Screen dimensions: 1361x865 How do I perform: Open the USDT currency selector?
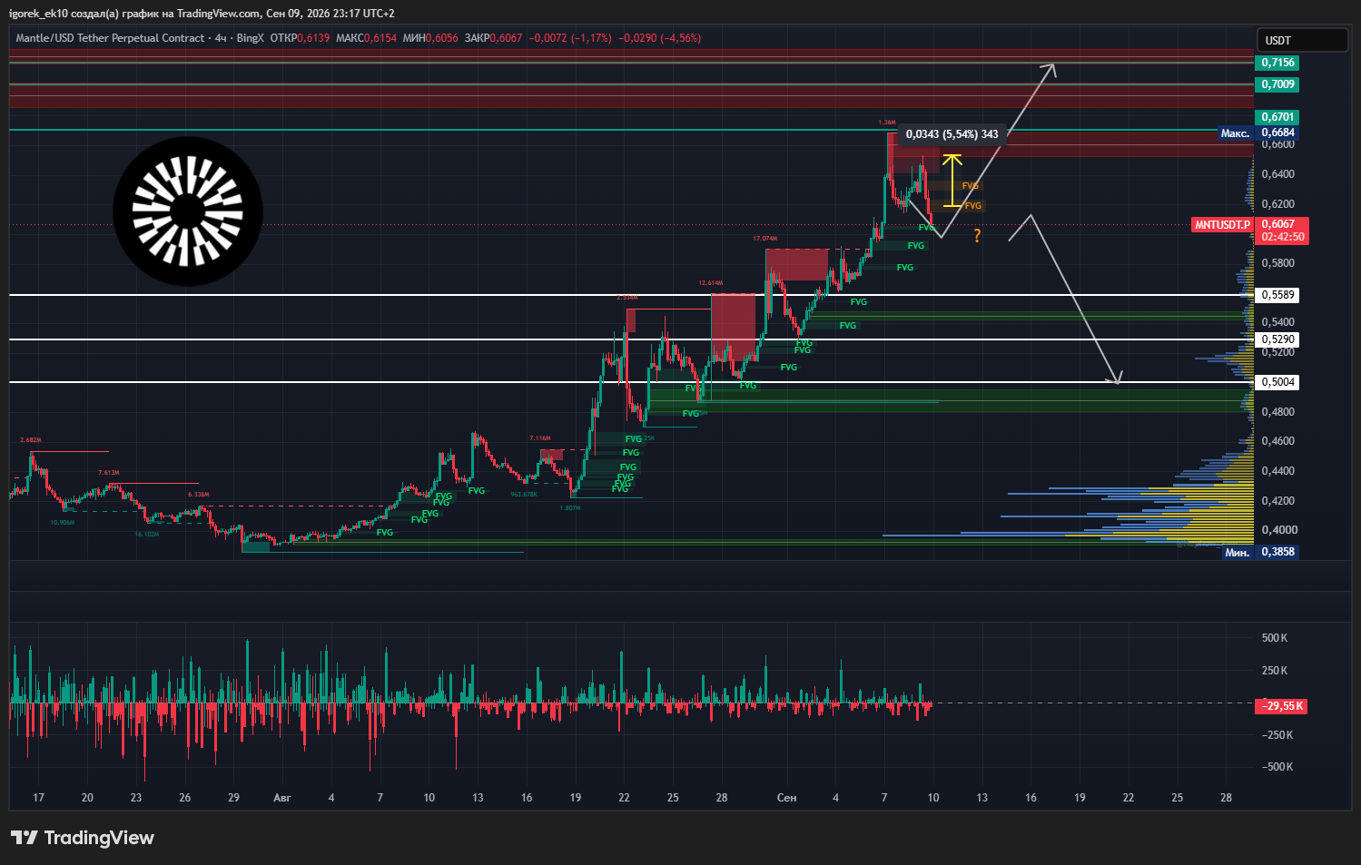tap(1302, 40)
